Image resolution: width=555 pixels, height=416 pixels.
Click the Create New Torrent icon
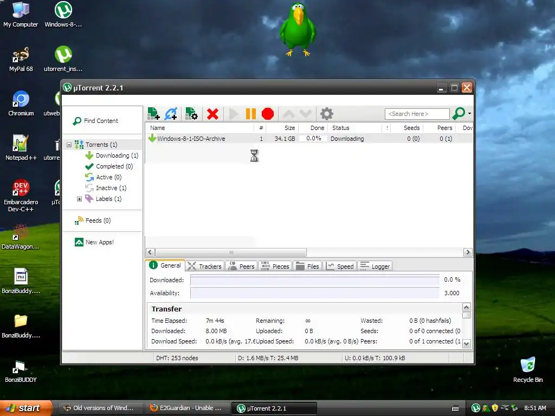[191, 114]
